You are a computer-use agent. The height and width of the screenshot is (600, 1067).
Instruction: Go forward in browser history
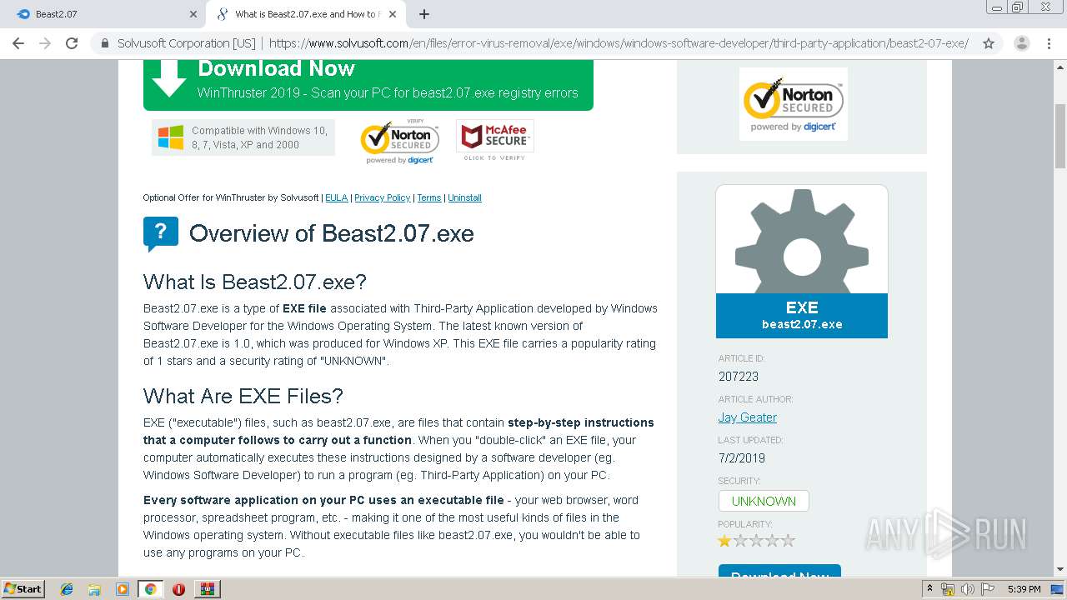45,43
